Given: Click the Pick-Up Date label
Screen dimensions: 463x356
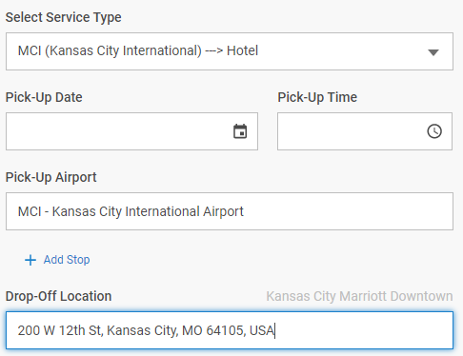Looking at the screenshot, I should [x=44, y=97].
